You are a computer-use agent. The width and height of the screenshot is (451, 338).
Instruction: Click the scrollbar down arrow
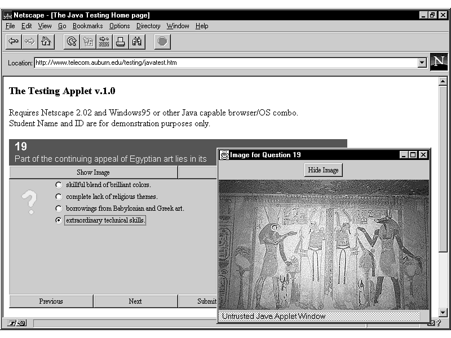pos(443,312)
